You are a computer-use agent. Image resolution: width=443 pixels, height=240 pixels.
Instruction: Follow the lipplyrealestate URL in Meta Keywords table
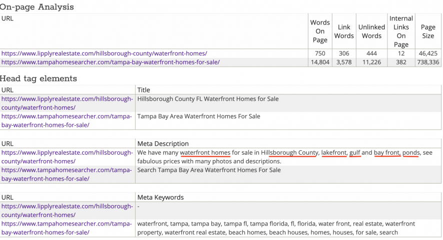pos(67,211)
